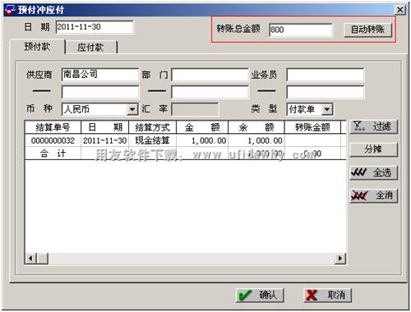This screenshot has width=411, height=312.
Task: Switch to the 应付款 tab
Action: coord(91,47)
